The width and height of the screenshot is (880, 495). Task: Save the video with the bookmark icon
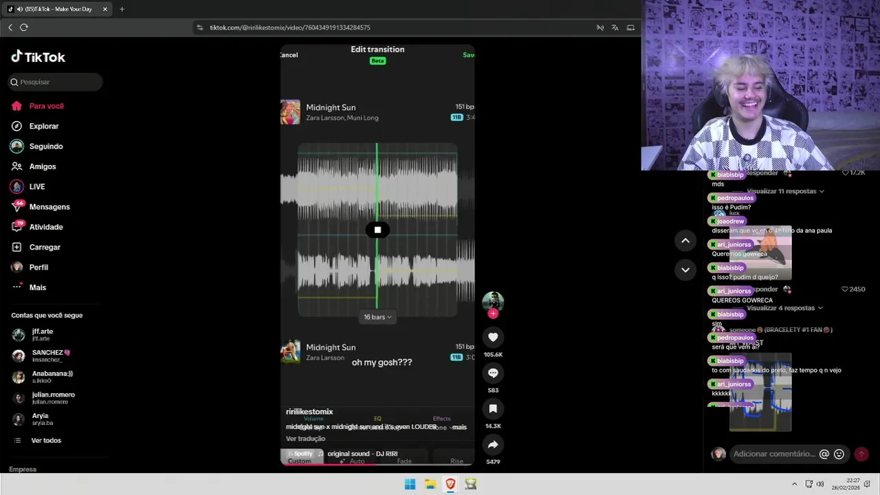(x=493, y=408)
